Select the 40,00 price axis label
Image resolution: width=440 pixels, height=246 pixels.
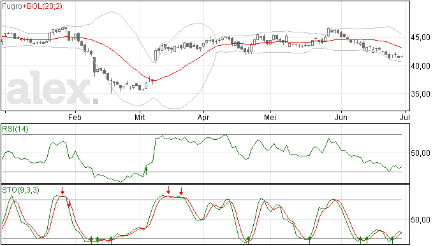click(x=420, y=65)
